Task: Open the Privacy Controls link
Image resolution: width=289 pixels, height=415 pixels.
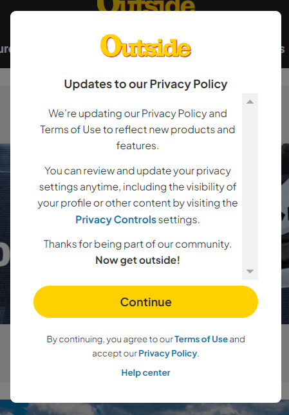Action: 116,219
